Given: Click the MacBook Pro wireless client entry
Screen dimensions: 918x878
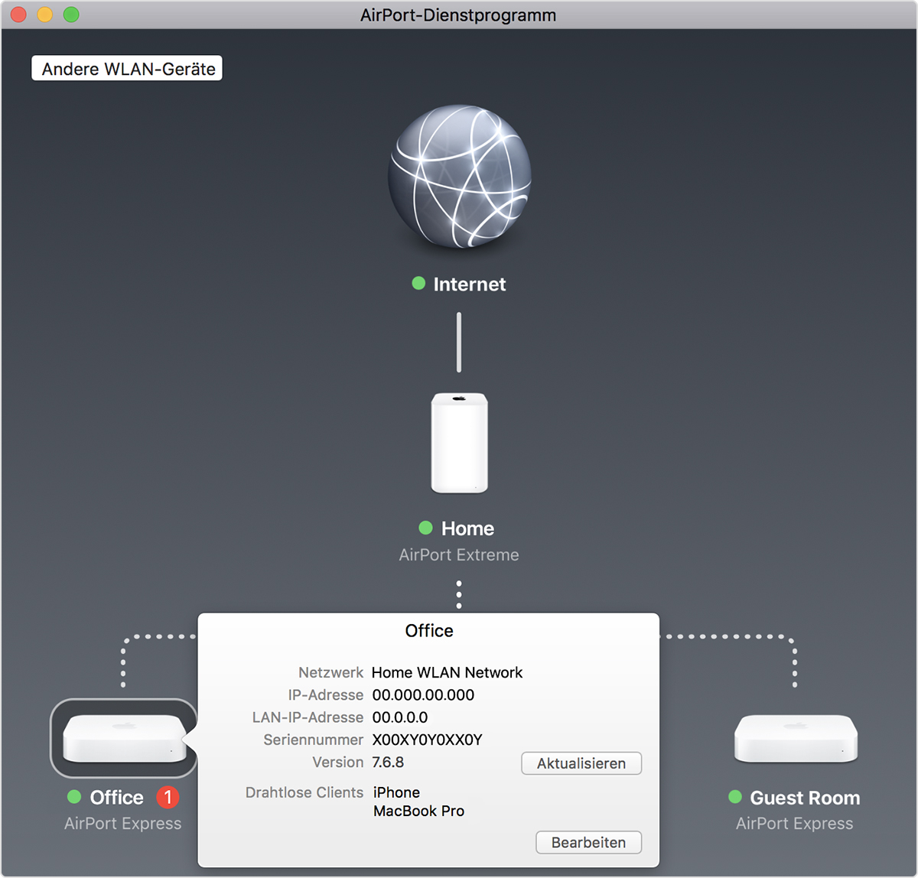Looking at the screenshot, I should 418,811.
